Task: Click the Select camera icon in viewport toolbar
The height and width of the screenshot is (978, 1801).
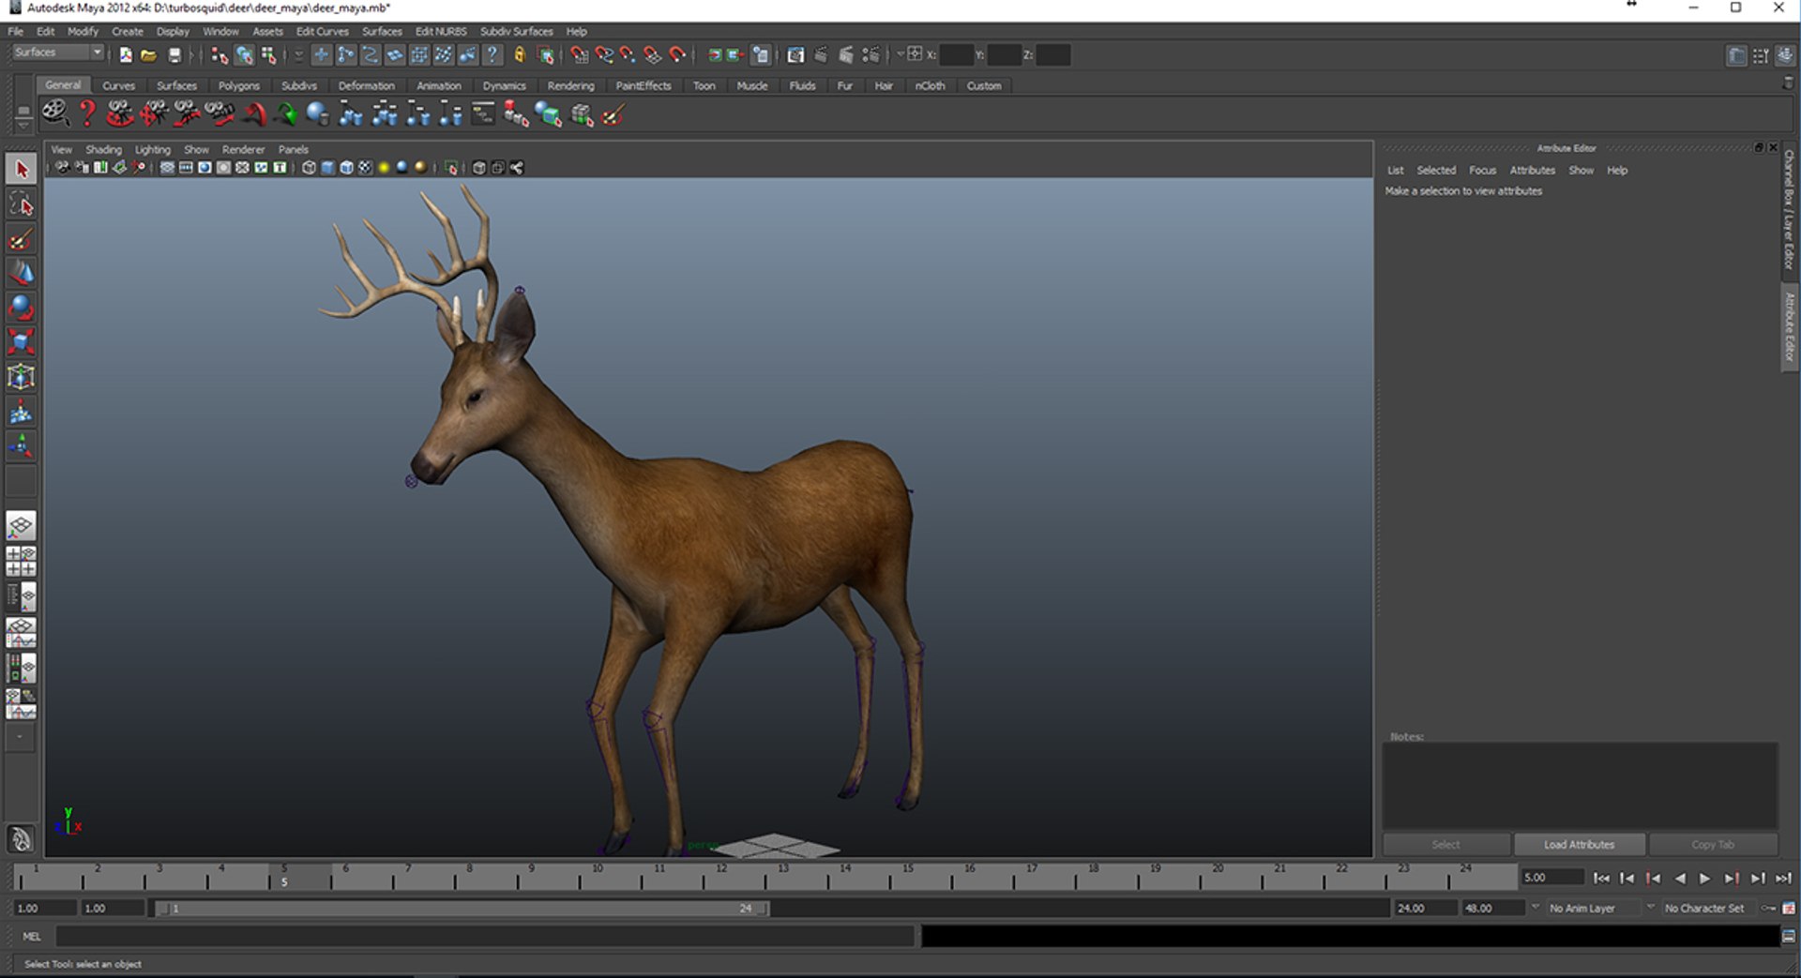Action: pyautogui.click(x=62, y=168)
